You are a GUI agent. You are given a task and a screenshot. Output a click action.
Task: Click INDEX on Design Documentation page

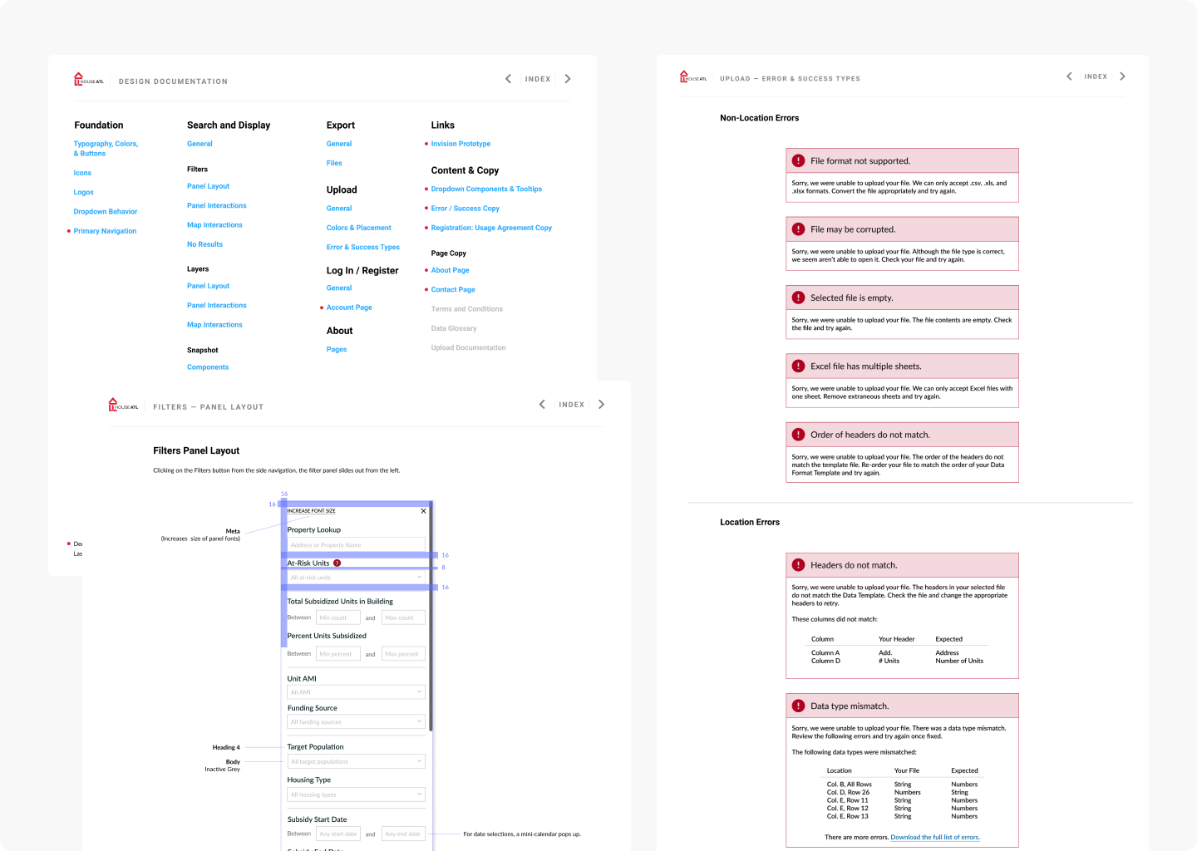[538, 79]
